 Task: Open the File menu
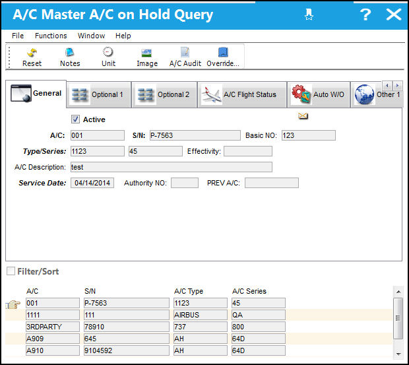tap(18, 36)
